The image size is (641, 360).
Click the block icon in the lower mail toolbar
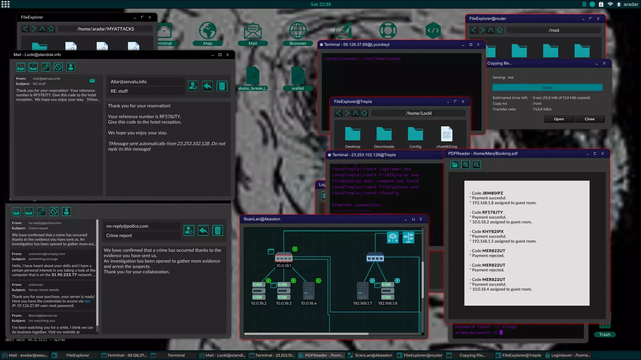click(x=54, y=212)
